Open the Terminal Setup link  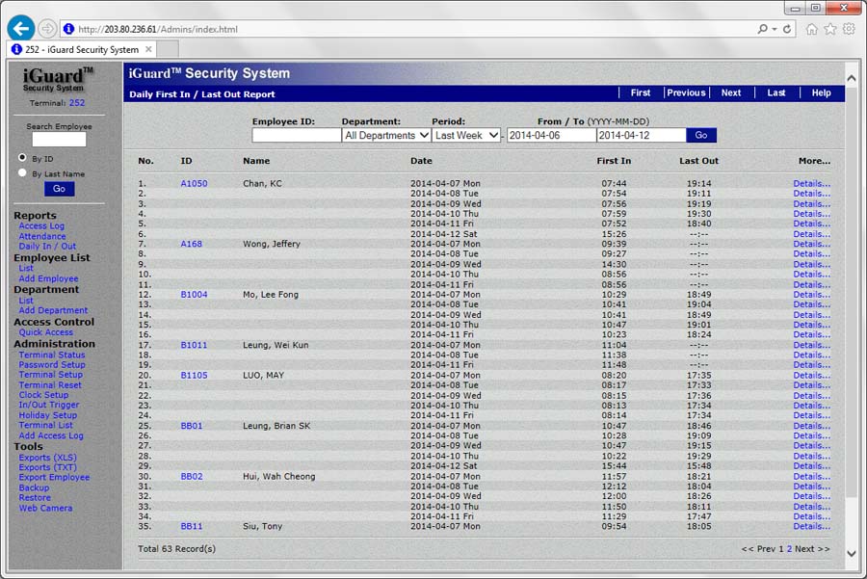click(x=51, y=375)
